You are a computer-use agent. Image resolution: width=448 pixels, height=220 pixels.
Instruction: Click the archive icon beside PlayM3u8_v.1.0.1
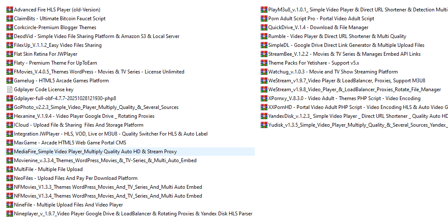click(264, 10)
